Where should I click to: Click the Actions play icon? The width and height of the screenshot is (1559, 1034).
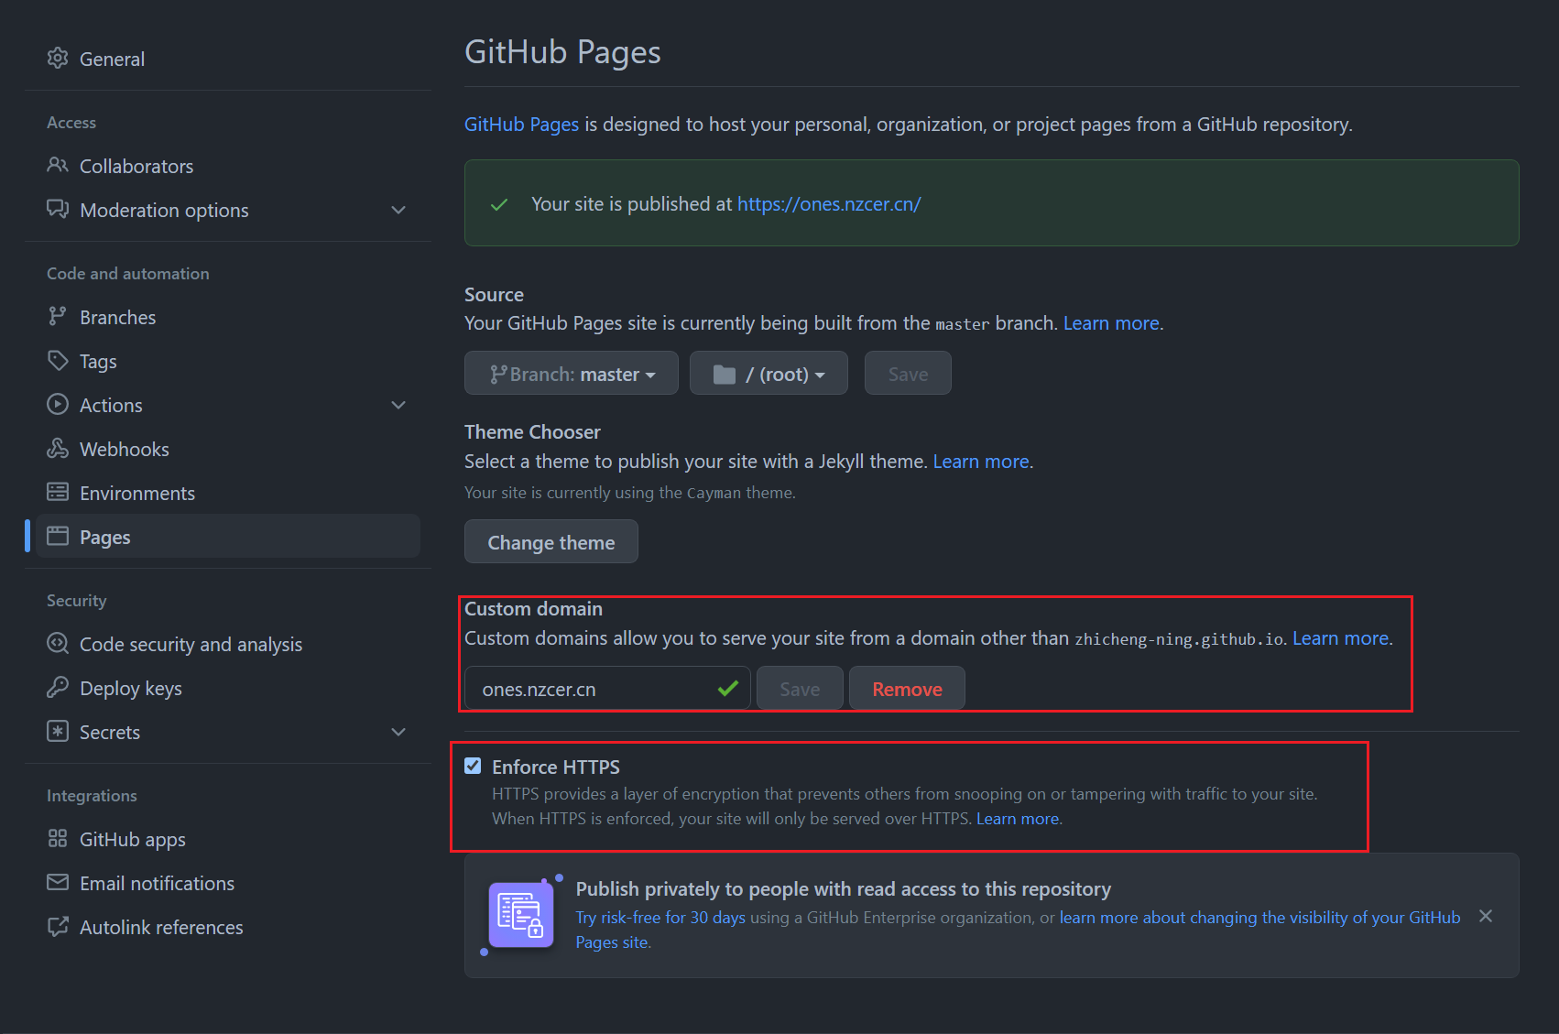(58, 405)
